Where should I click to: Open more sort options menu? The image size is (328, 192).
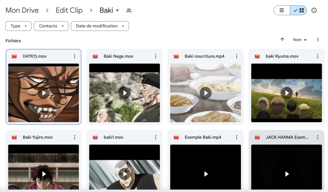[x=318, y=40]
